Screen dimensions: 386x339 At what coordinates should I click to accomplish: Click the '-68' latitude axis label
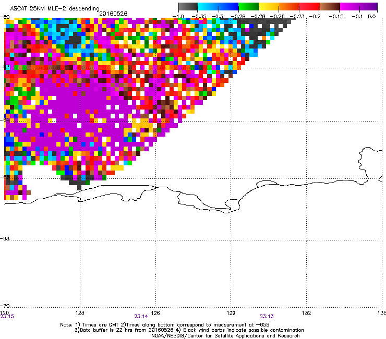tap(5, 239)
